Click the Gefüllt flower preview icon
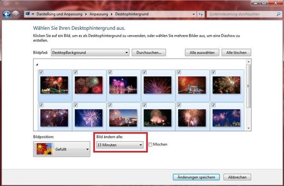The image size is (284, 186). click(x=44, y=149)
